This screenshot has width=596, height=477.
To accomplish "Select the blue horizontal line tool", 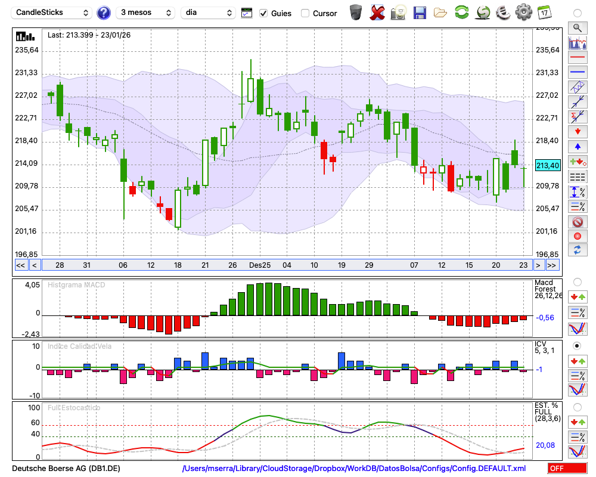I will pyautogui.click(x=578, y=72).
